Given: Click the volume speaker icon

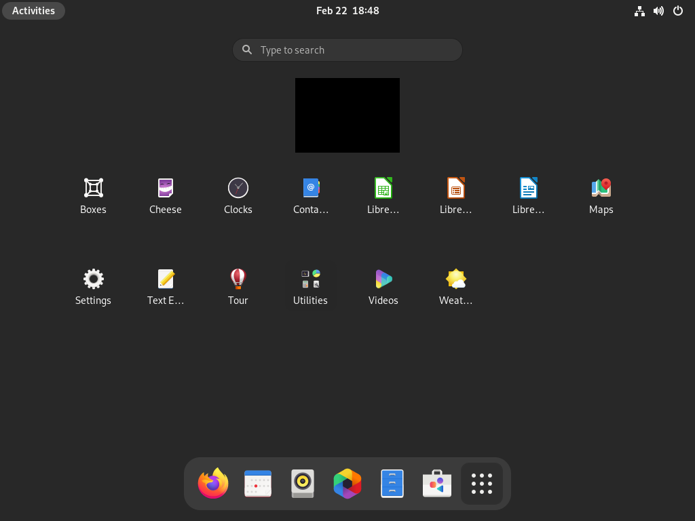Looking at the screenshot, I should (x=658, y=11).
